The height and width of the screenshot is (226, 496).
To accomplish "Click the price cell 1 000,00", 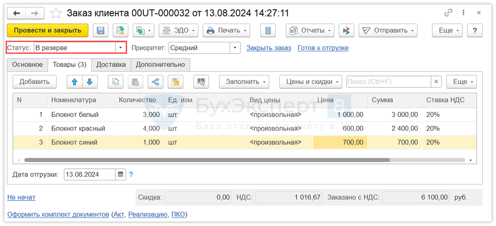I will coord(340,115).
